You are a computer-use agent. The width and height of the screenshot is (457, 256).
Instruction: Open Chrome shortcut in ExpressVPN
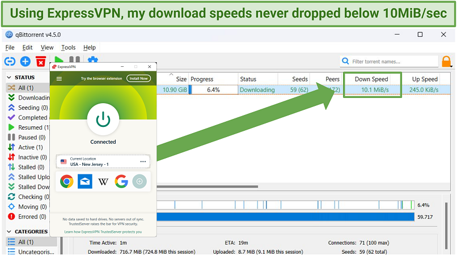pyautogui.click(x=67, y=181)
